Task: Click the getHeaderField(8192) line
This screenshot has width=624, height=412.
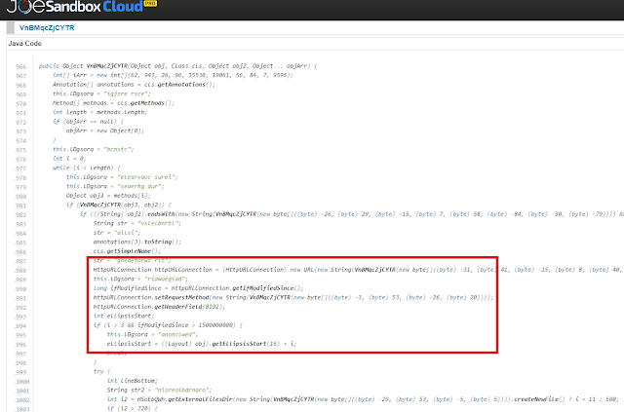Action: (159, 307)
